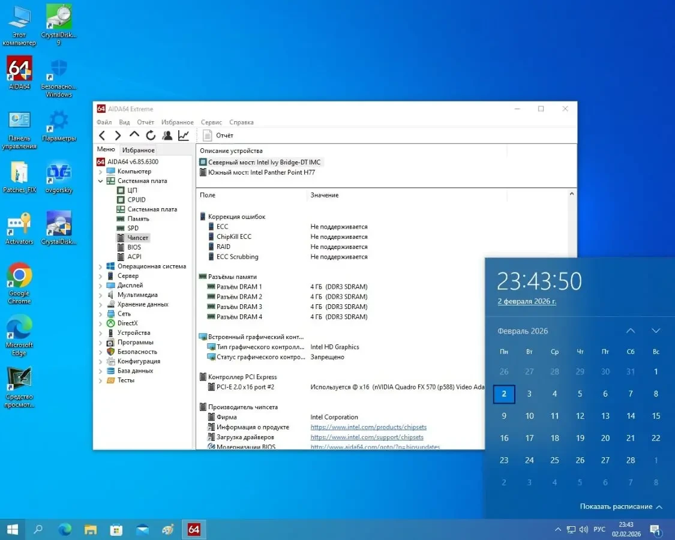Image resolution: width=675 pixels, height=540 pixels.
Task: Open the volume icon in system tray
Action: (x=584, y=529)
